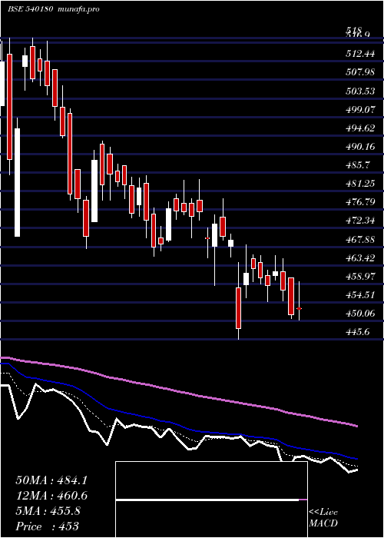The image size is (384, 538).
Task: Click the 450.06 price level label
Action: [x=360, y=314]
